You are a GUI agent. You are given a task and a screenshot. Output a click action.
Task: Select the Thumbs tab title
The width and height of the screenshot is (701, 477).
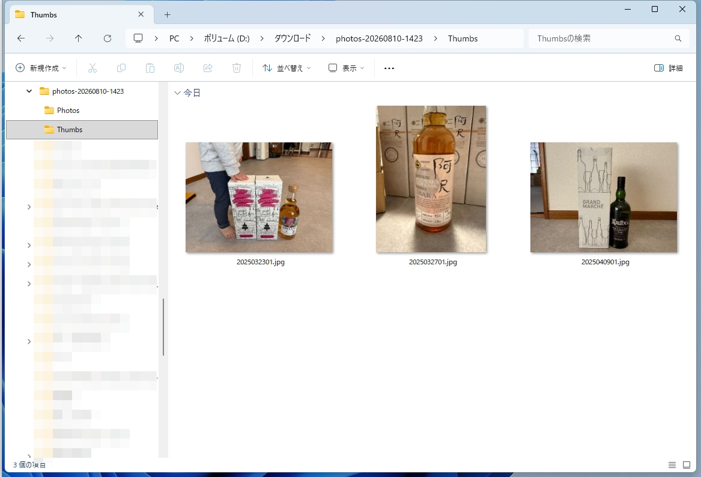click(x=44, y=15)
